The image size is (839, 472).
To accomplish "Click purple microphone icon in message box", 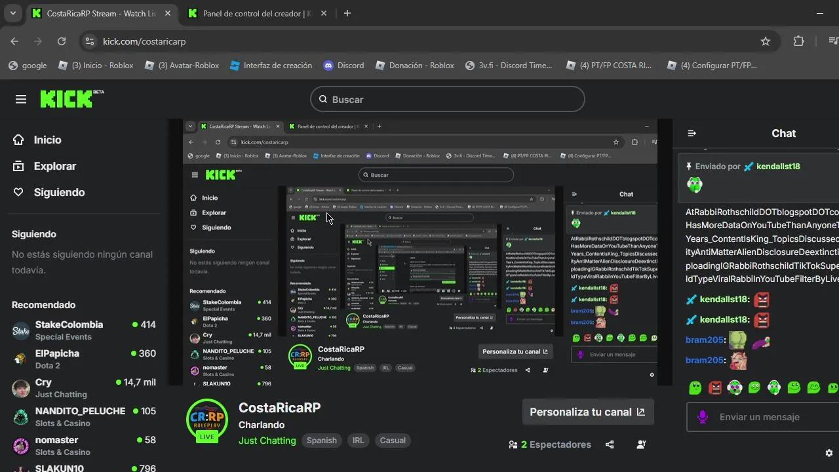I will click(x=703, y=417).
